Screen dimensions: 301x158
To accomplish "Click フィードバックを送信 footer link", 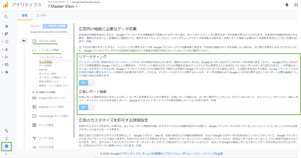I will [209, 154].
